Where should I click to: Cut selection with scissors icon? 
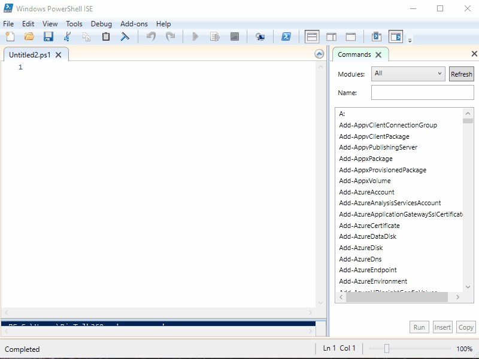coord(67,36)
